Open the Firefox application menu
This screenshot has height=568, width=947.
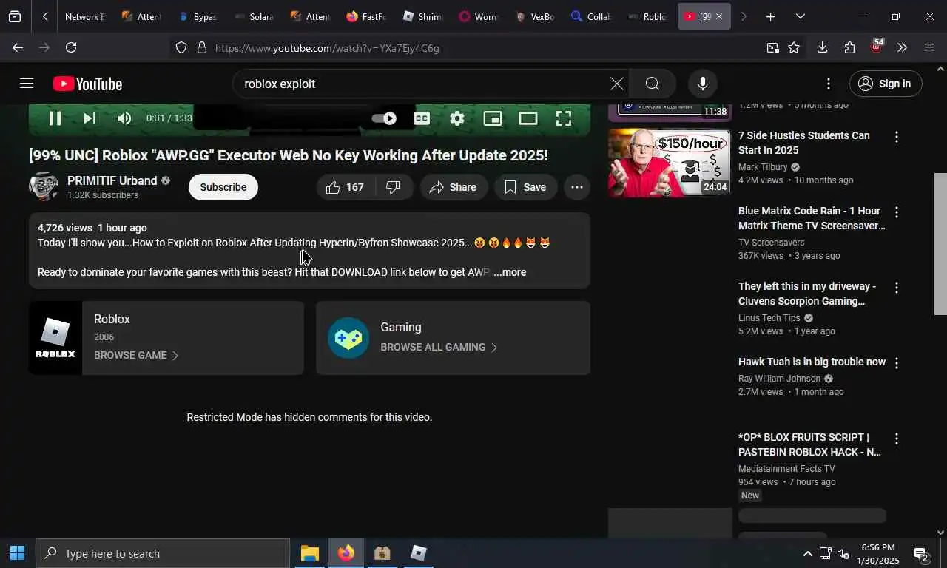click(x=929, y=47)
